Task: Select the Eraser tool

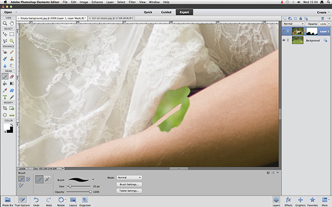Action: click(x=12, y=77)
